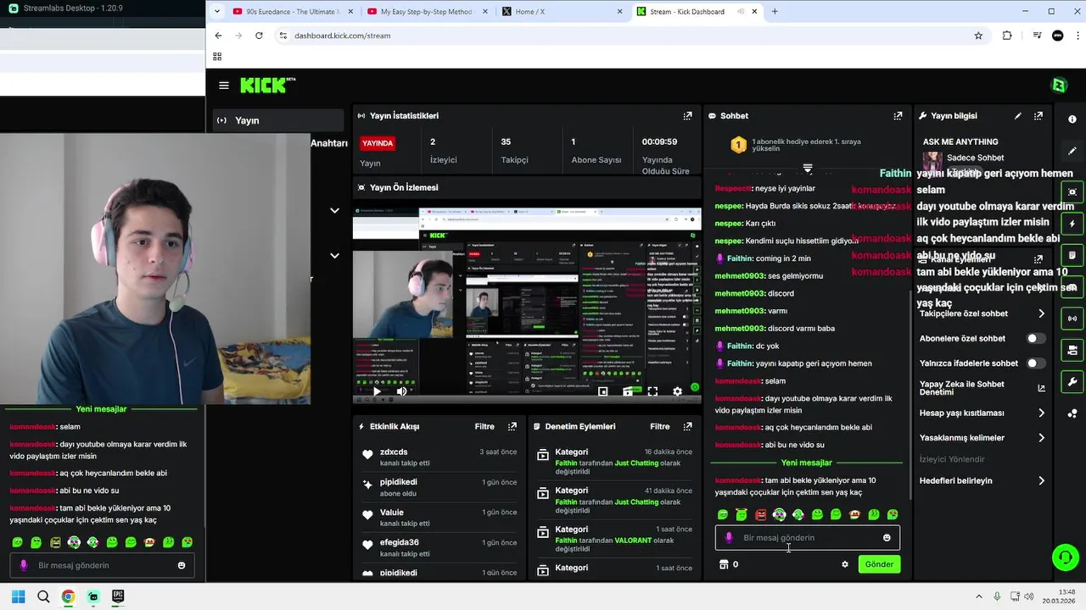Click the Kick logo

point(267,85)
